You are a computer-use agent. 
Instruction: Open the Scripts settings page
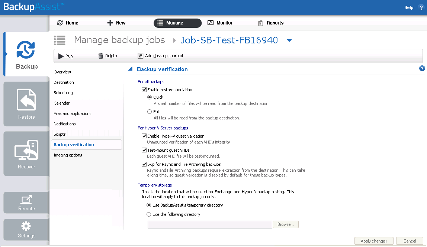[x=60, y=134]
